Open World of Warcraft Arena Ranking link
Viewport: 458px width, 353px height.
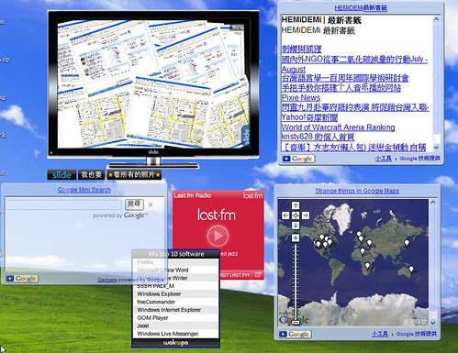338,127
